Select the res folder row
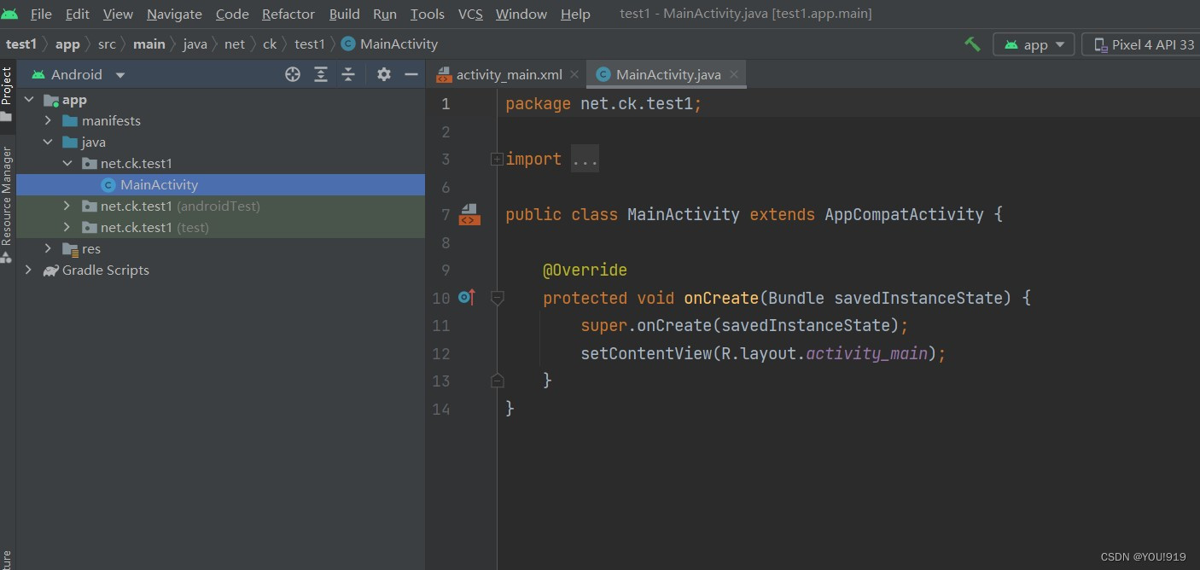Image resolution: width=1200 pixels, height=570 pixels. point(220,248)
